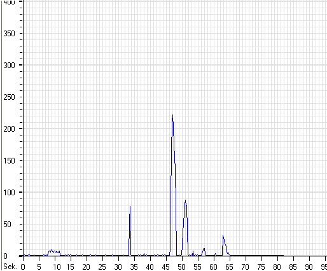Click the 250 label on vertical axis
Screen dimensions: 327x271
point(9,97)
